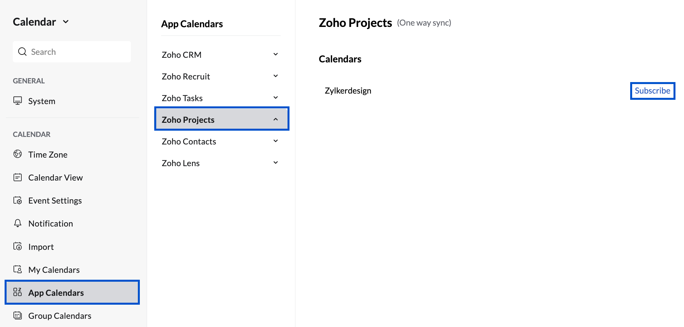The height and width of the screenshot is (327, 684).
Task: Open the App Calendars settings item
Action: point(56,293)
